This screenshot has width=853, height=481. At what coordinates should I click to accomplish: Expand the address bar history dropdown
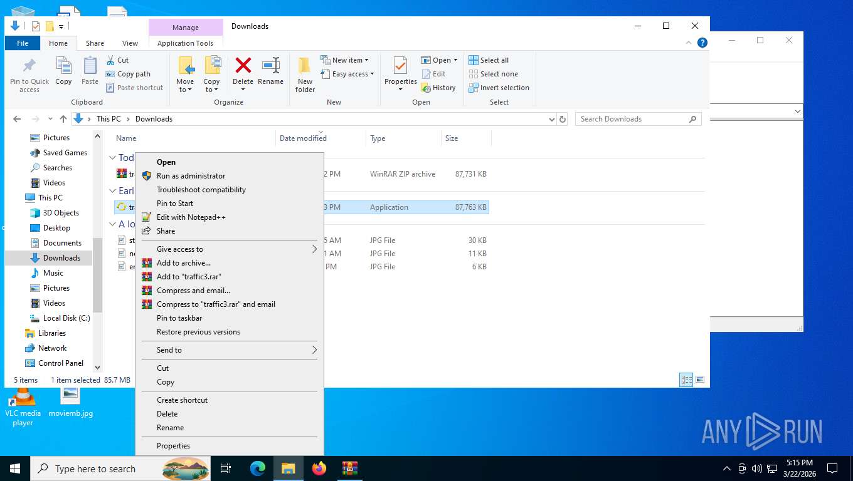[551, 119]
